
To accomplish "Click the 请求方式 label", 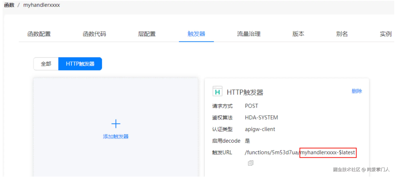I will point(222,106).
